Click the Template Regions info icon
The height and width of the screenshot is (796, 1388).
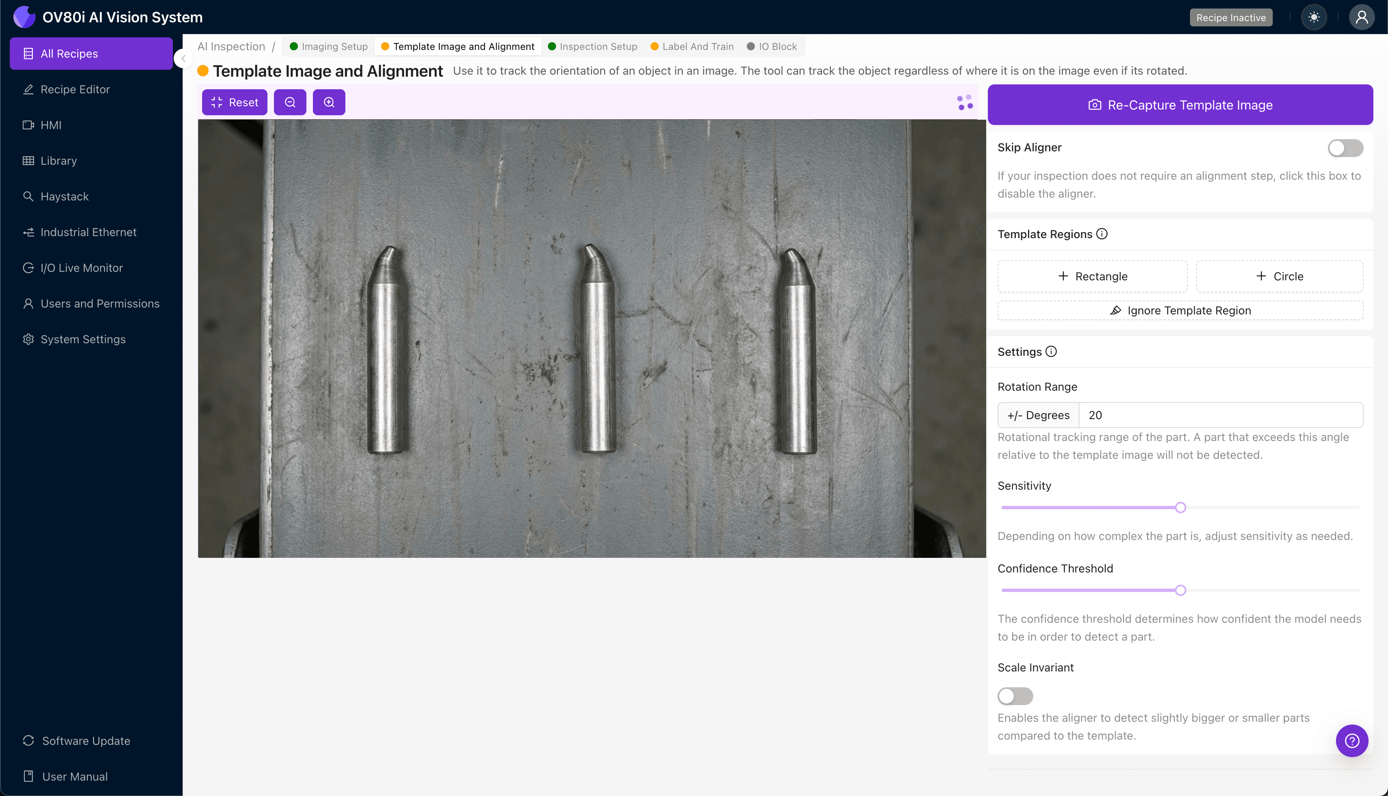(1102, 234)
